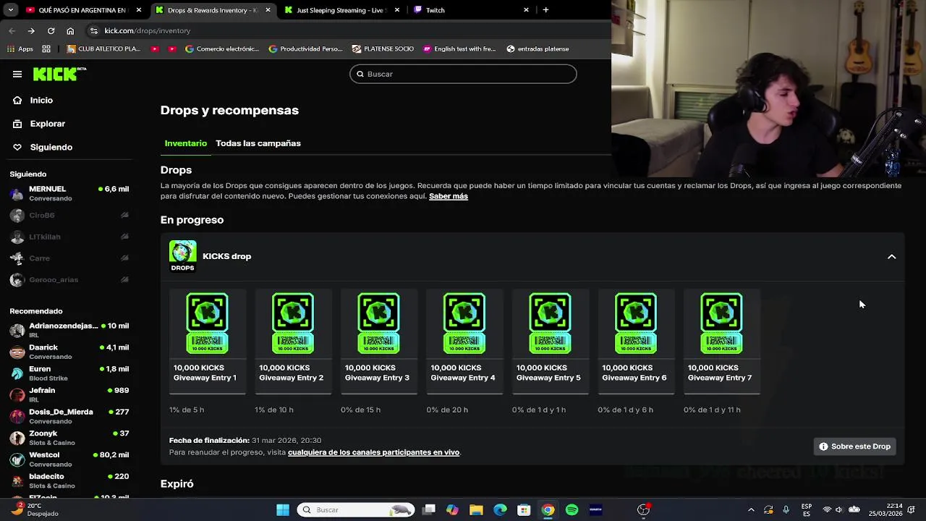Switch to Todas las campañas tab

click(258, 143)
